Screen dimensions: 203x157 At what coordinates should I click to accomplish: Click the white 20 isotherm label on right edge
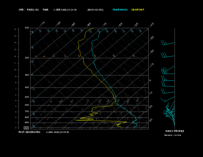point(151,107)
